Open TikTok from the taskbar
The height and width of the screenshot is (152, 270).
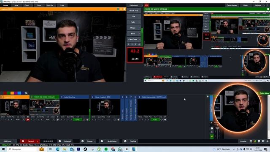[85, 149]
